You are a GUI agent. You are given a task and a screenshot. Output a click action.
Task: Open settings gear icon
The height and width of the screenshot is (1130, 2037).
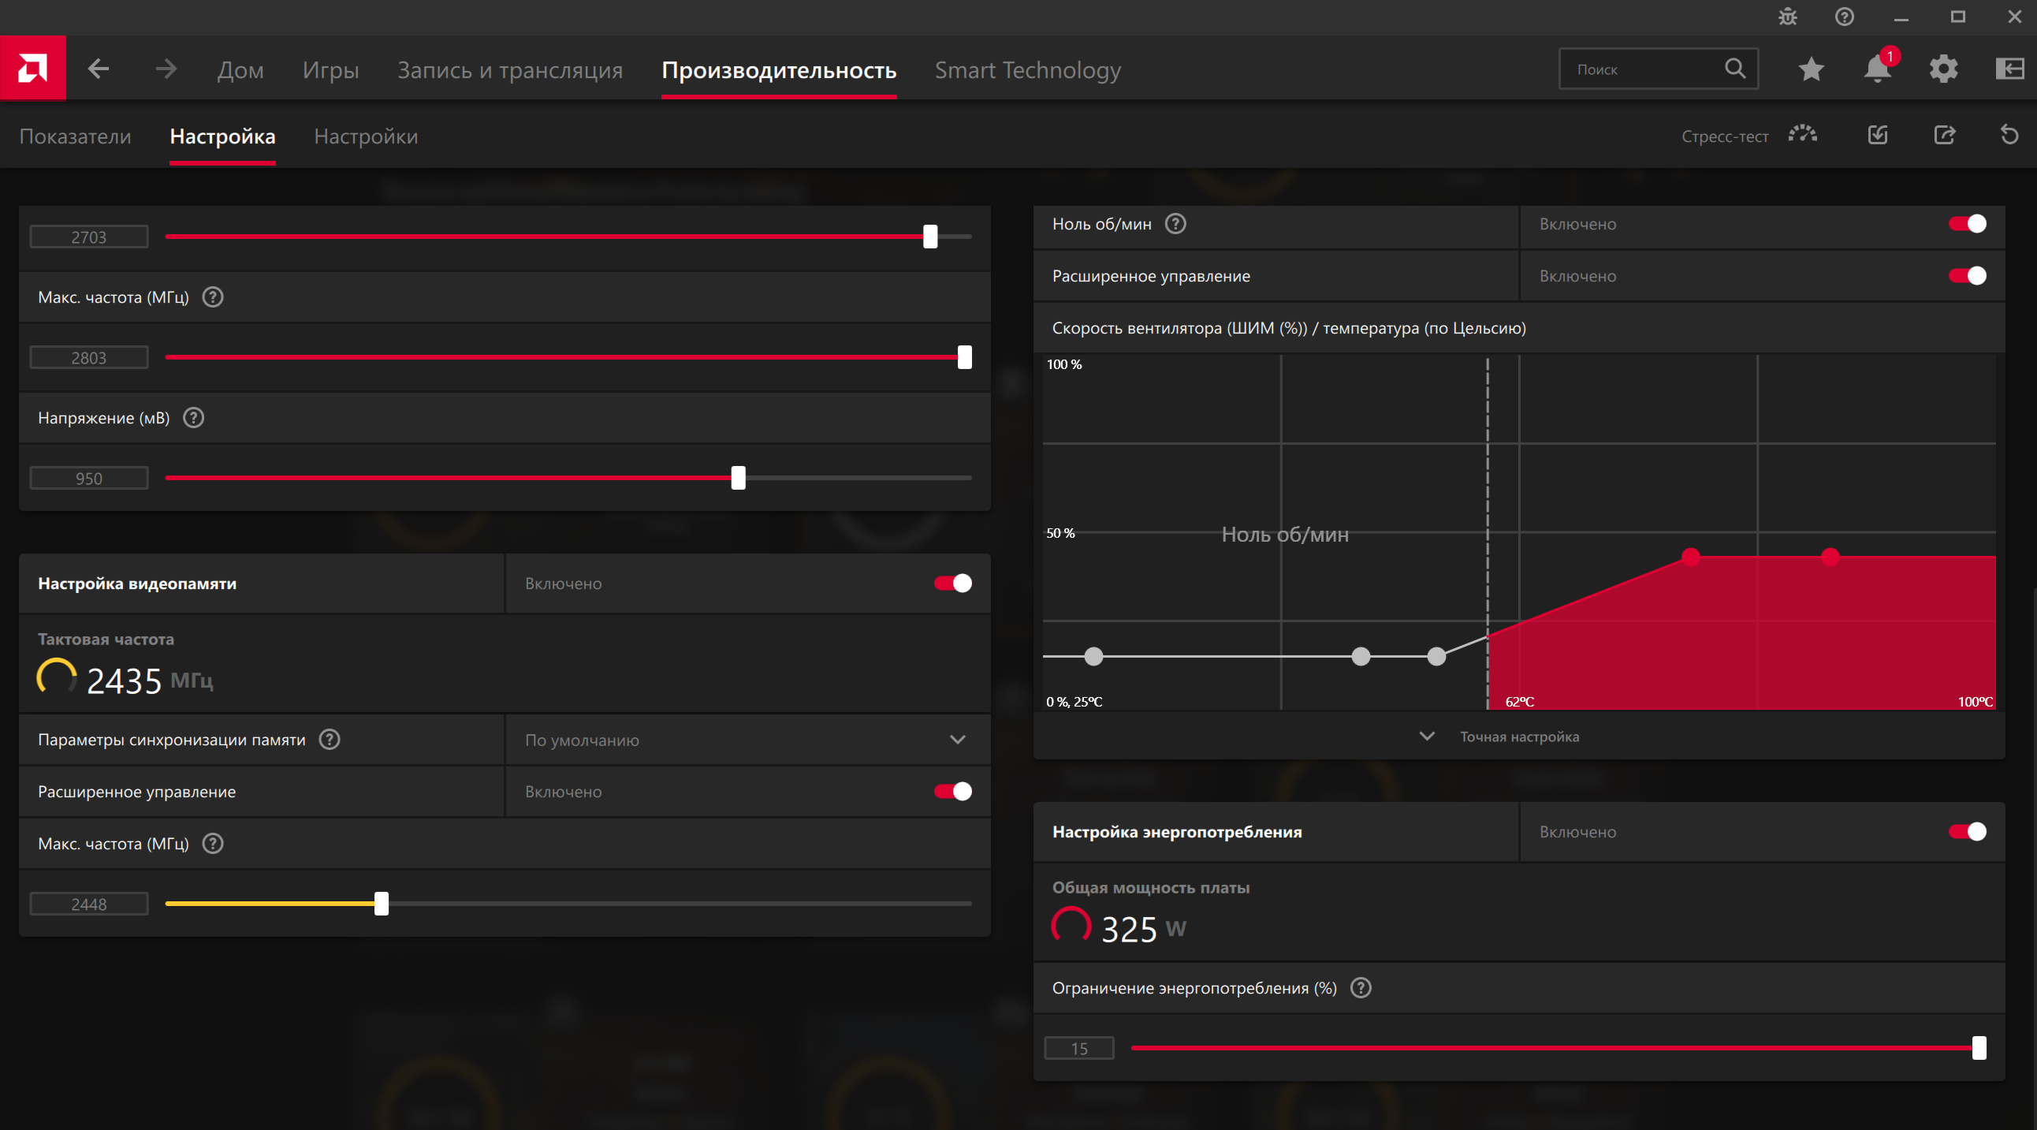tap(1943, 69)
